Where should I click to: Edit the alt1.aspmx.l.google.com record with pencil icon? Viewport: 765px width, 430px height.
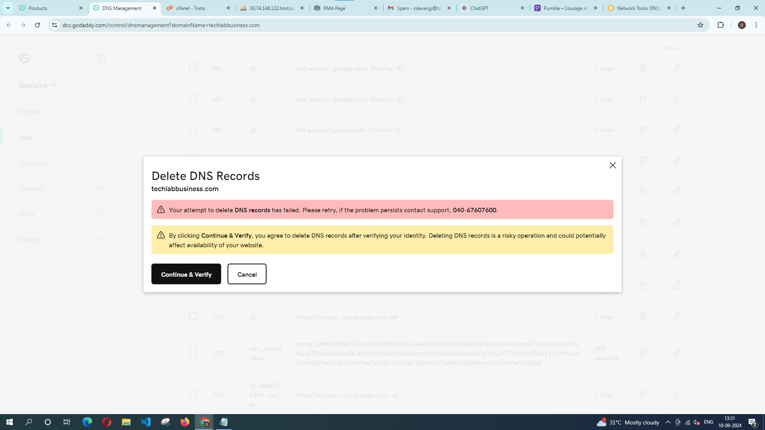(677, 129)
